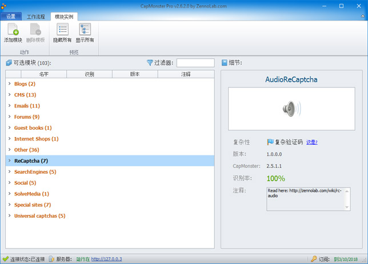This screenshot has height=264, width=368.
Task: Click the green connection status checkmark
Action: (5, 259)
